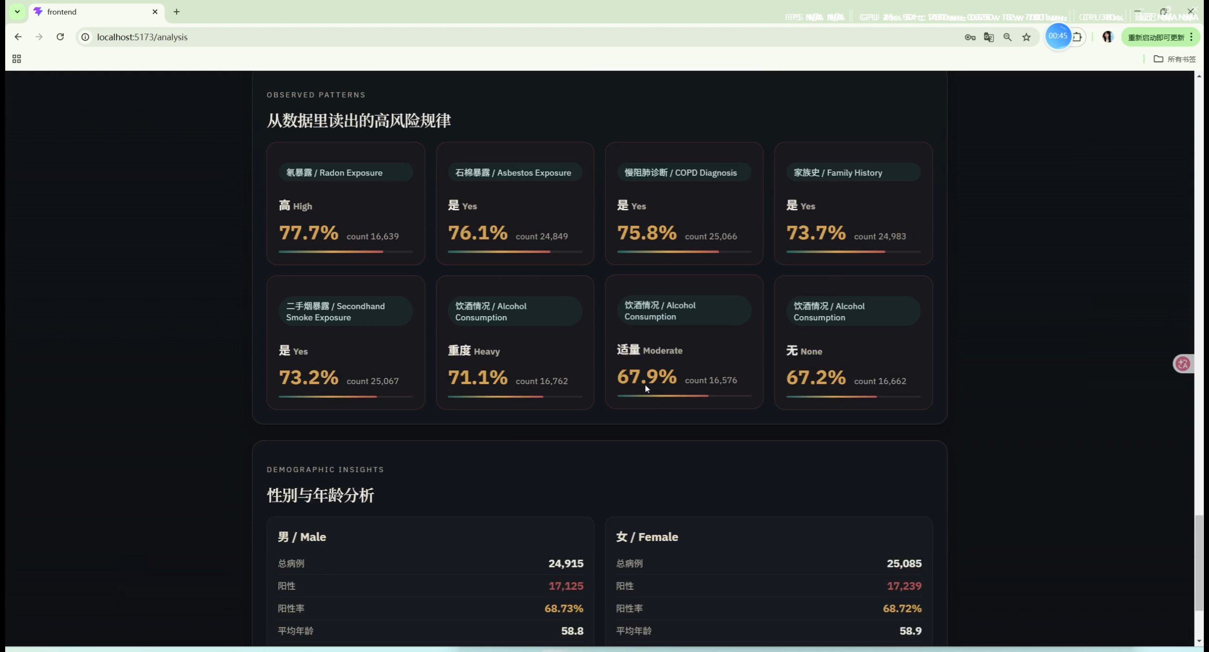Click the COPD Diagnosis pattern card
This screenshot has width=1209, height=652.
coord(683,203)
